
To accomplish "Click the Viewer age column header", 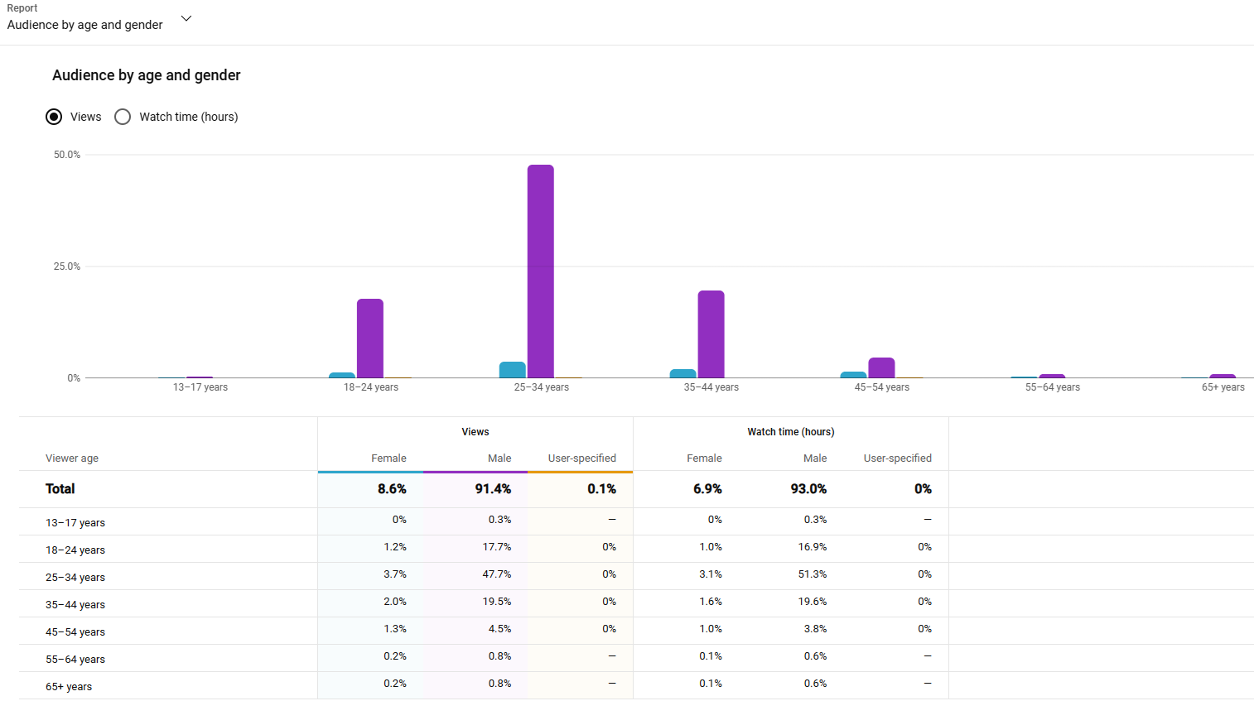I will click(72, 459).
